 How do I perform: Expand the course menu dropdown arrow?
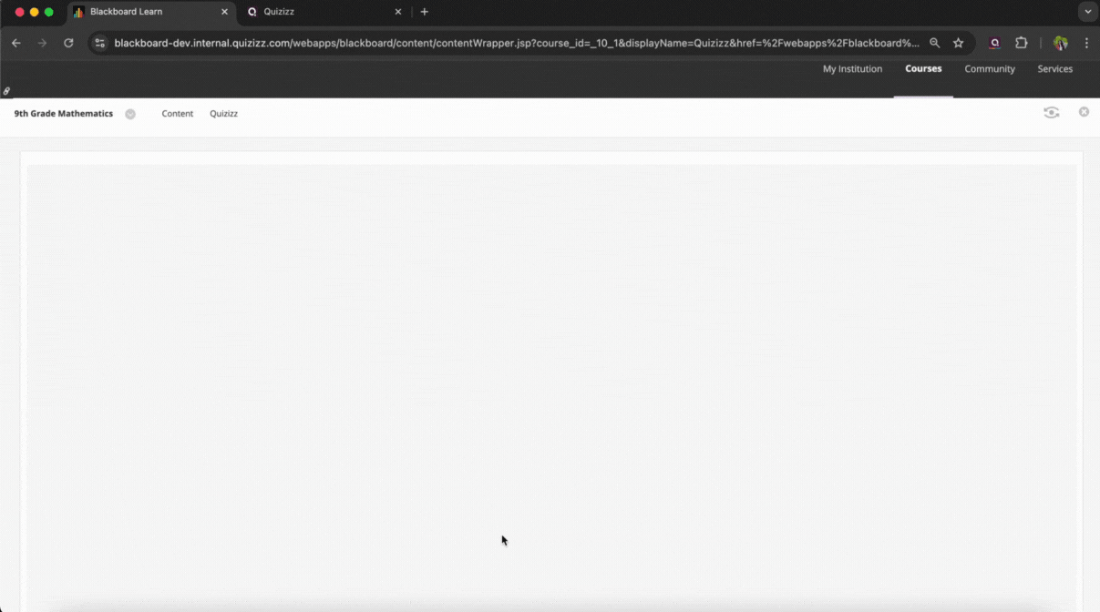130,114
